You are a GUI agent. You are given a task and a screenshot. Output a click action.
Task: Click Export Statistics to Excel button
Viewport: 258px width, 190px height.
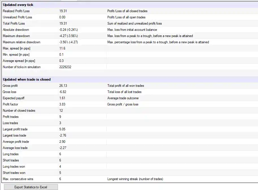[x=31, y=187]
